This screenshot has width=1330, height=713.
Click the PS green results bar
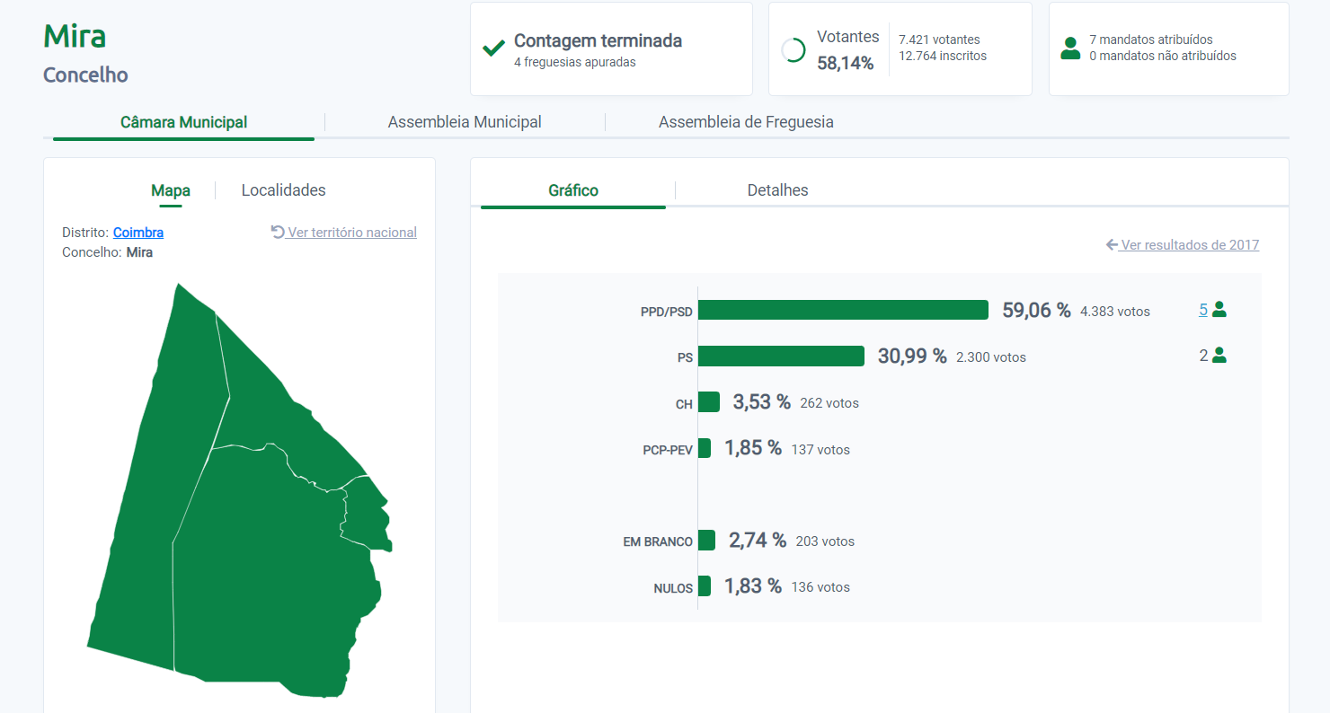pos(781,356)
